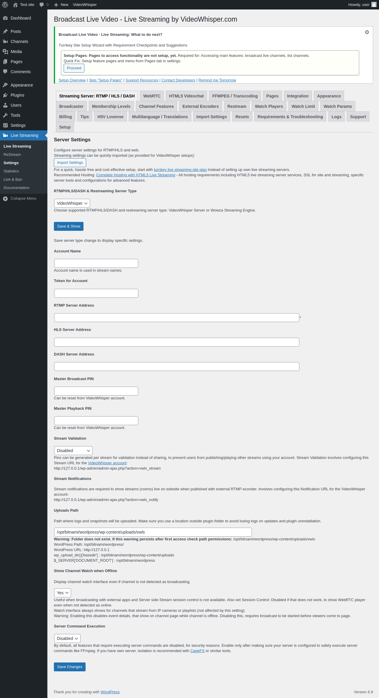Open the Server Command Execution dropdown
379x698 pixels.
pos(67,638)
